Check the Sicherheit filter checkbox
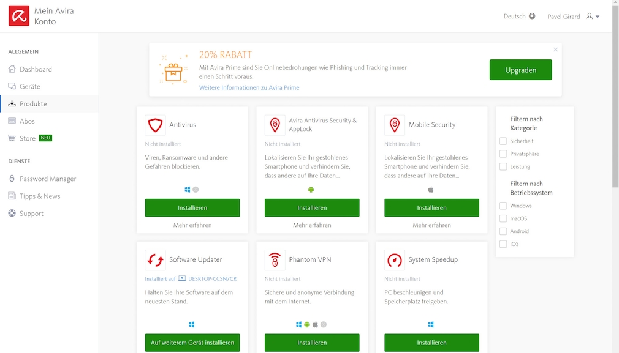619x353 pixels. coord(501,141)
